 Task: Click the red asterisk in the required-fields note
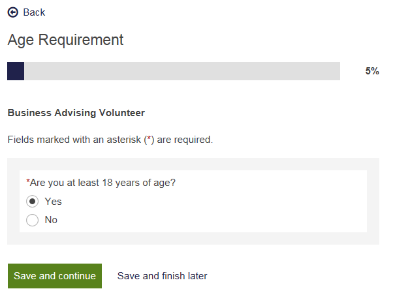(149, 140)
